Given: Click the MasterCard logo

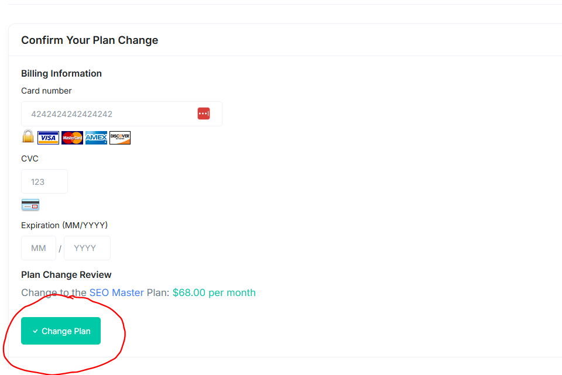Looking at the screenshot, I should point(72,137).
